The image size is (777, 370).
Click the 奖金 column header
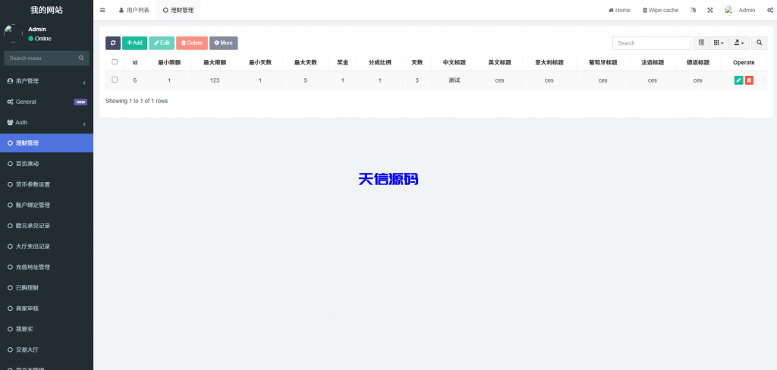point(342,62)
